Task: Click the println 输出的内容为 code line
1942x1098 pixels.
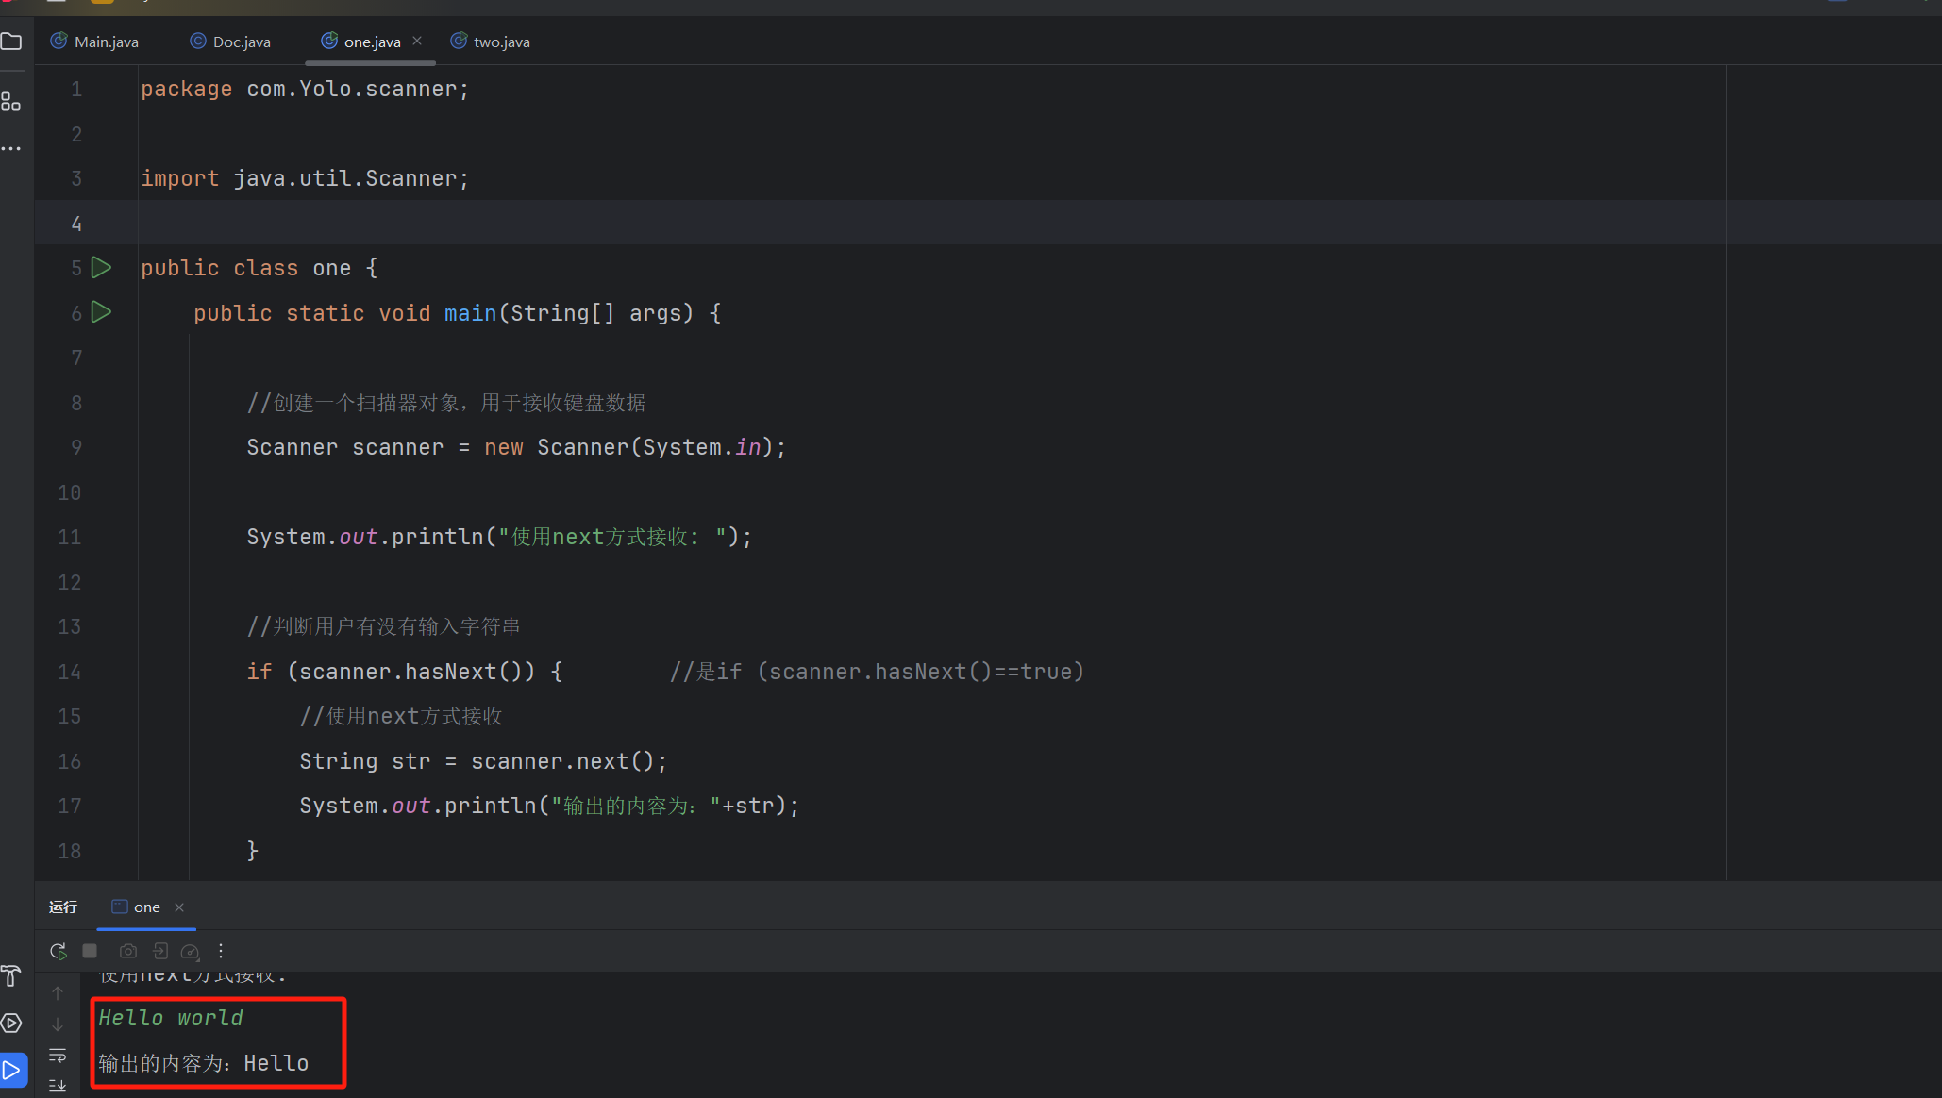Action: 549,806
